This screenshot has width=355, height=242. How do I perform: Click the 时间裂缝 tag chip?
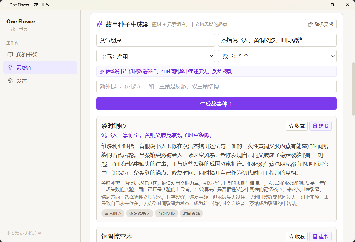point(191,213)
